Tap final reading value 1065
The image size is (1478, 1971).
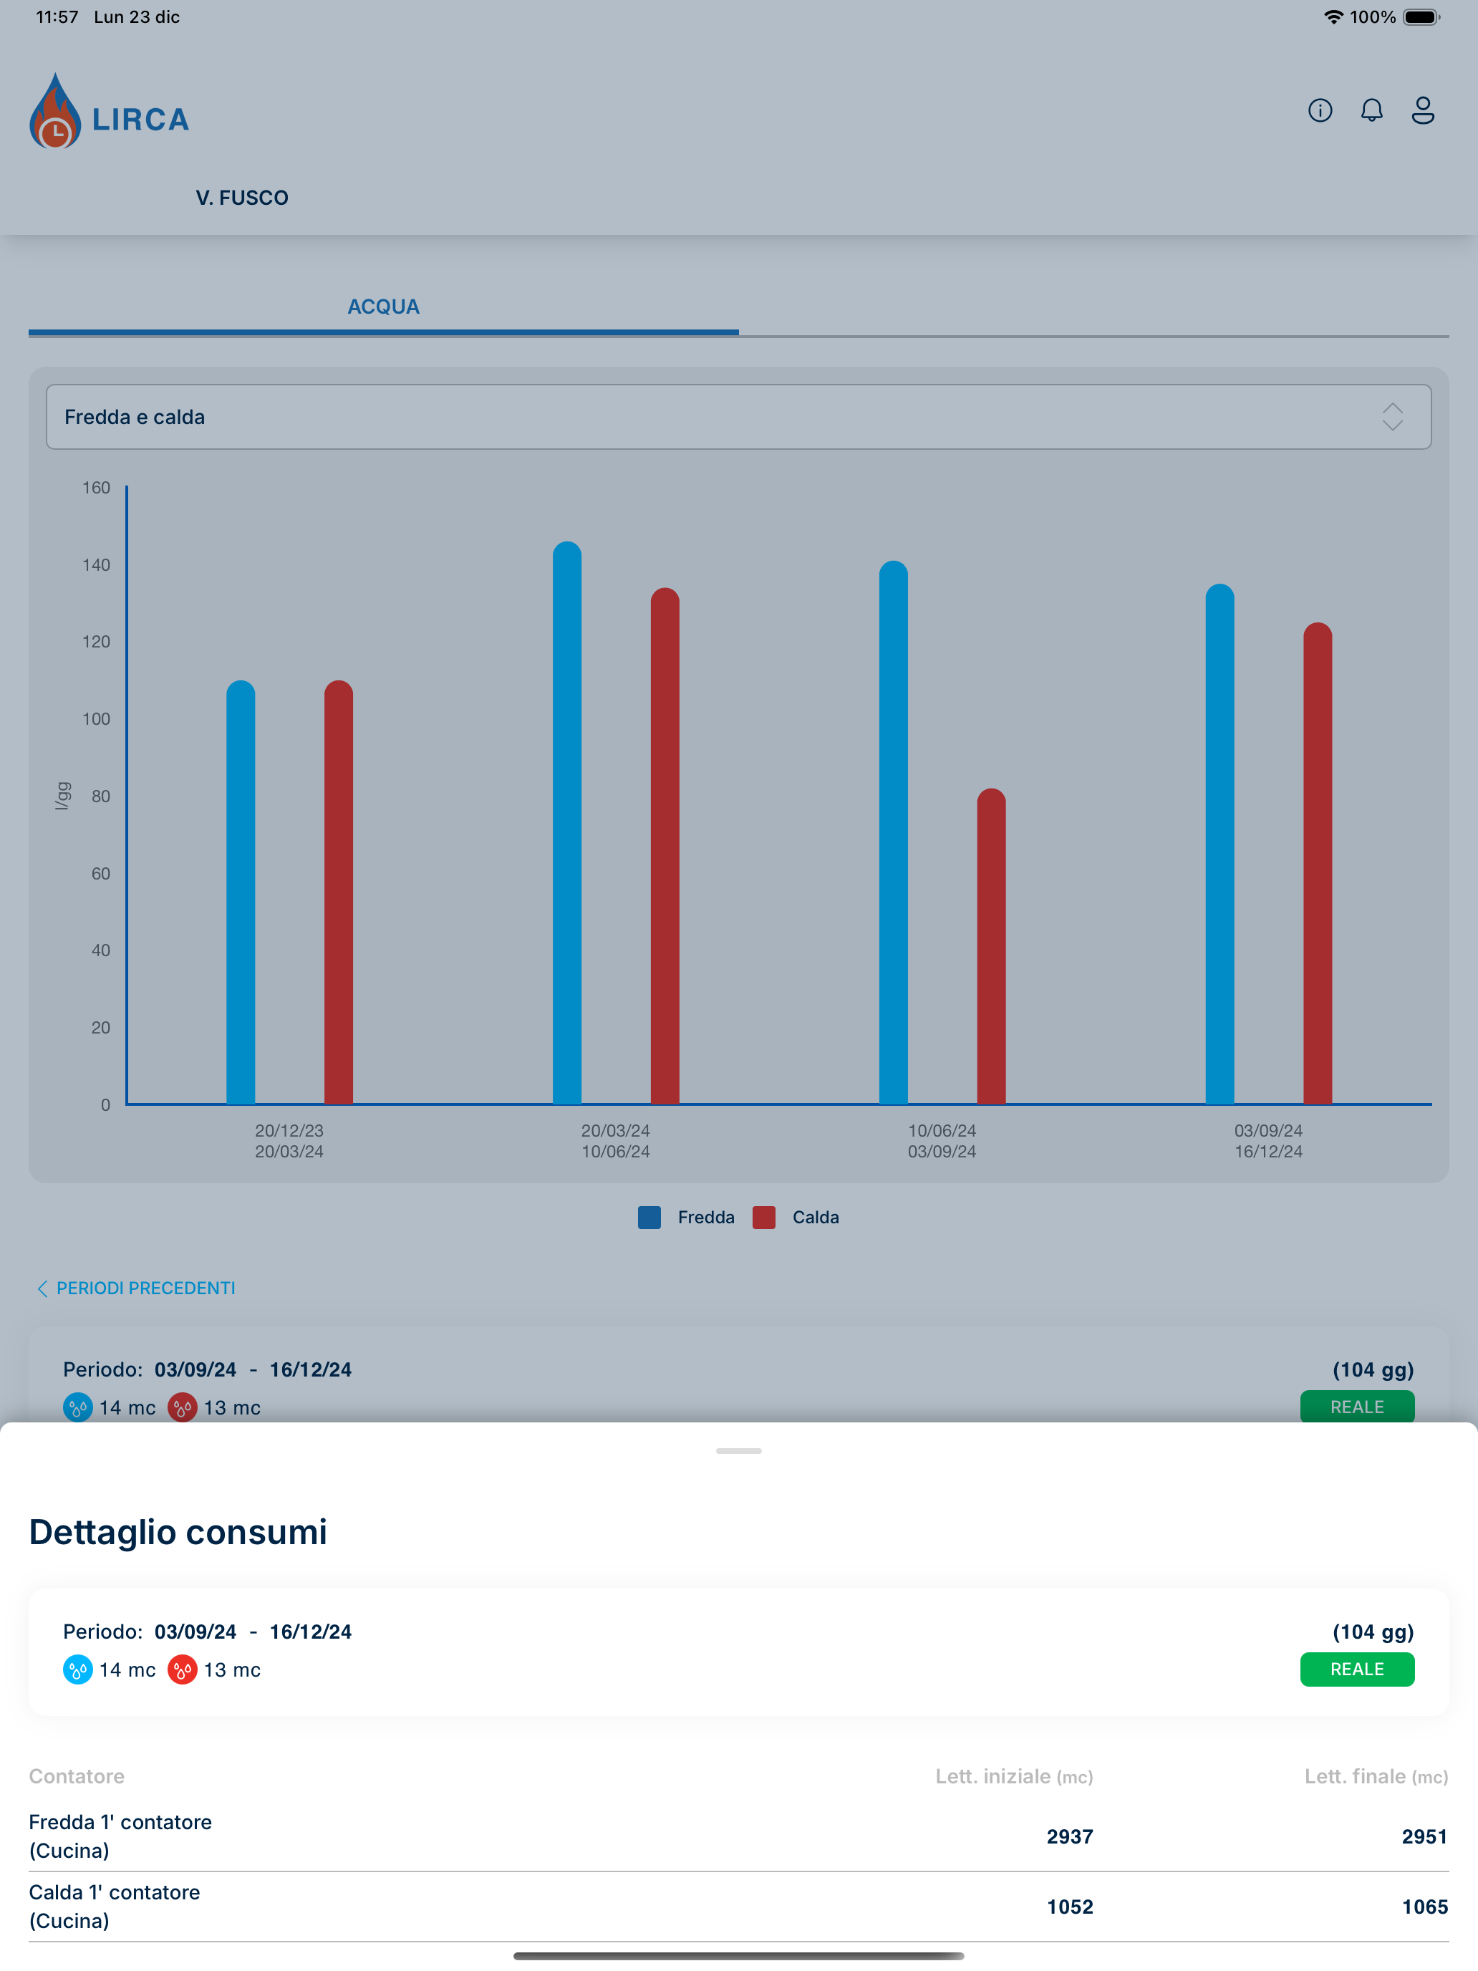pos(1424,1907)
